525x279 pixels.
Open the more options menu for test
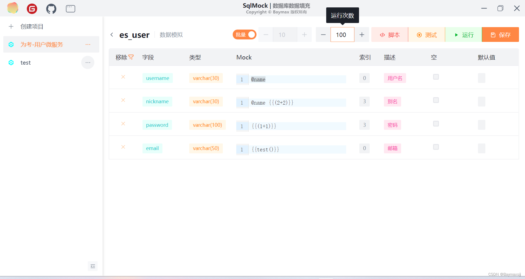(x=88, y=63)
